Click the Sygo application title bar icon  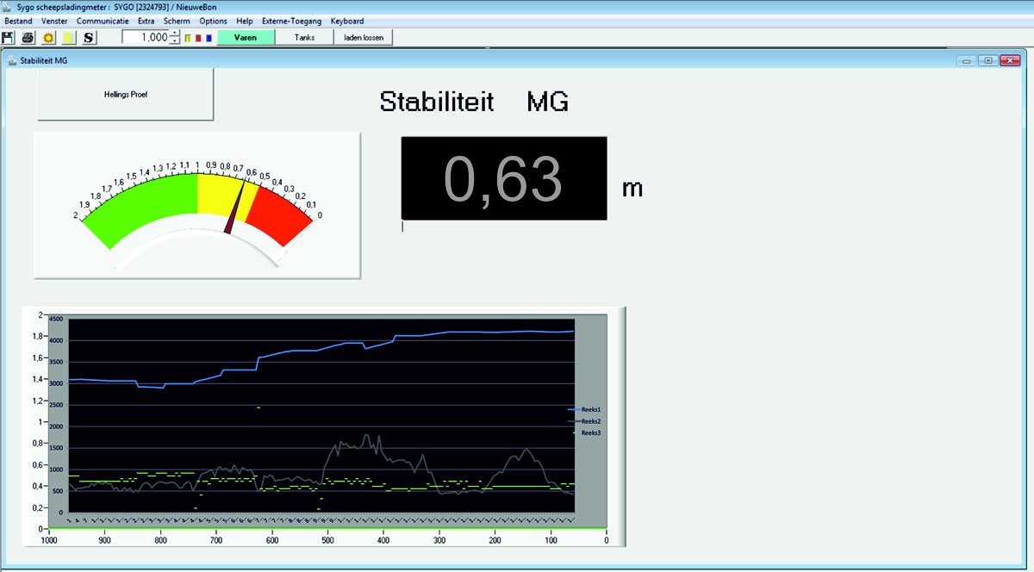coord(8,6)
